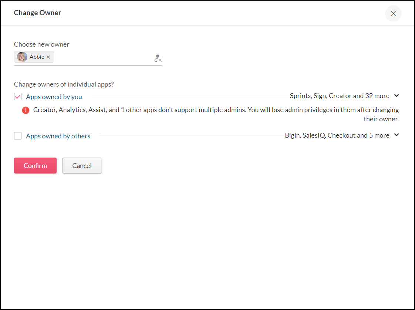Open the user search picker icon
Image resolution: width=415 pixels, height=310 pixels.
pyautogui.click(x=158, y=58)
